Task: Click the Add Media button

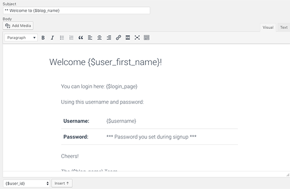Action: click(18, 26)
